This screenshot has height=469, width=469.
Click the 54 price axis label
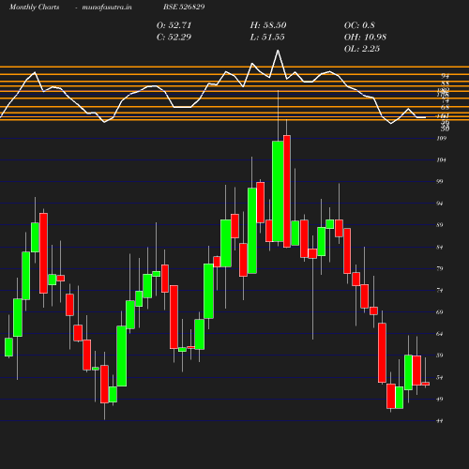point(440,377)
